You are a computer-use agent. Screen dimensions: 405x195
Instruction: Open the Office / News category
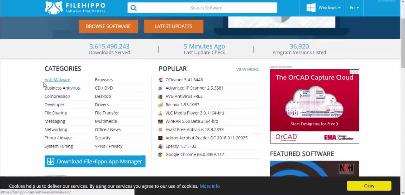click(x=108, y=129)
